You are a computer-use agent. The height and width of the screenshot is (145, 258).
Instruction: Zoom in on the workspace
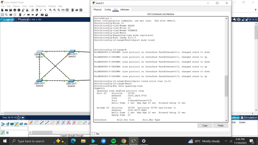point(50,10)
